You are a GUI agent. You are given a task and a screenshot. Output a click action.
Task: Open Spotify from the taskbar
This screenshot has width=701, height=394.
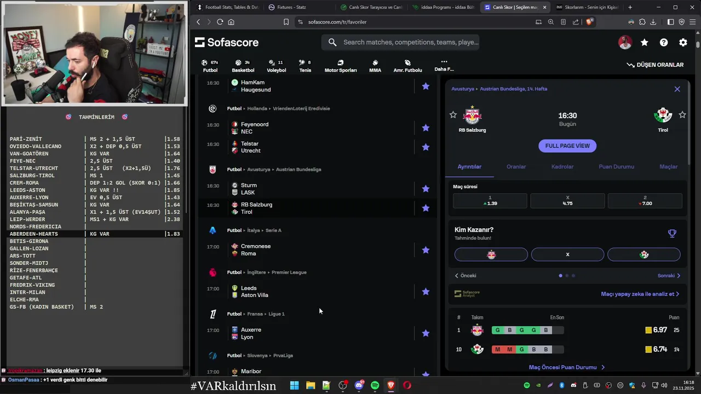point(375,385)
